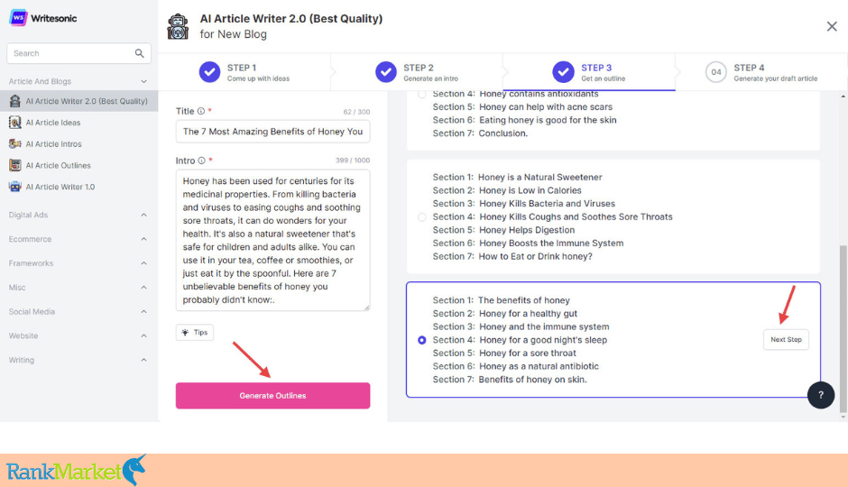Click the Step 3 checkmark circle
Image resolution: width=848 pixels, height=487 pixels.
[x=563, y=72]
